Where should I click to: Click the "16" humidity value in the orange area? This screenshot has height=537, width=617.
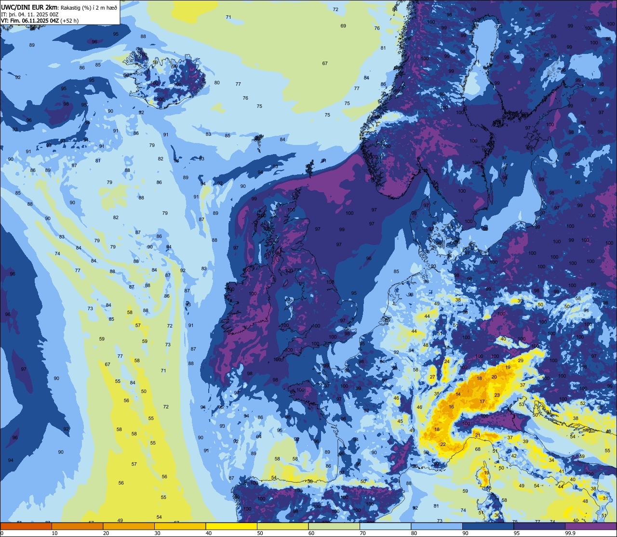click(451, 407)
